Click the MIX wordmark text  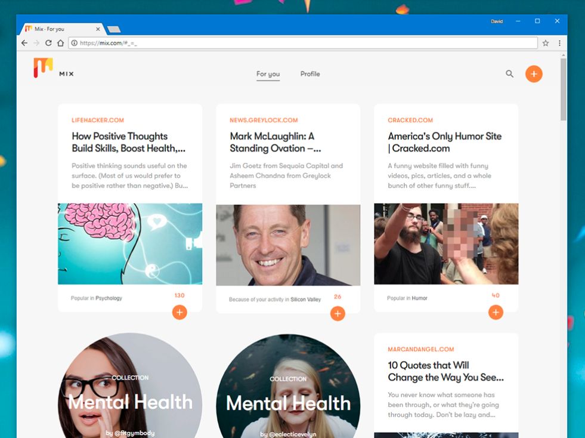pos(66,74)
